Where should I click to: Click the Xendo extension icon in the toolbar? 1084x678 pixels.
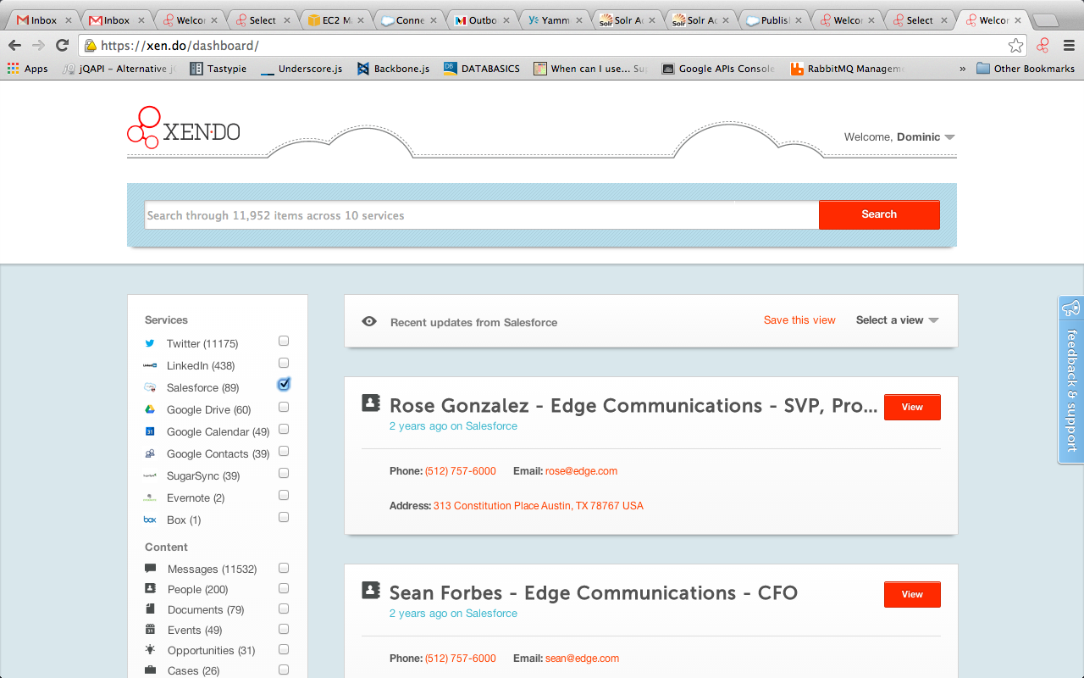(1043, 46)
